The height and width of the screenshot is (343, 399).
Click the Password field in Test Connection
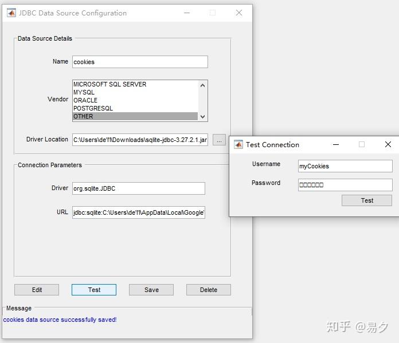click(x=345, y=185)
